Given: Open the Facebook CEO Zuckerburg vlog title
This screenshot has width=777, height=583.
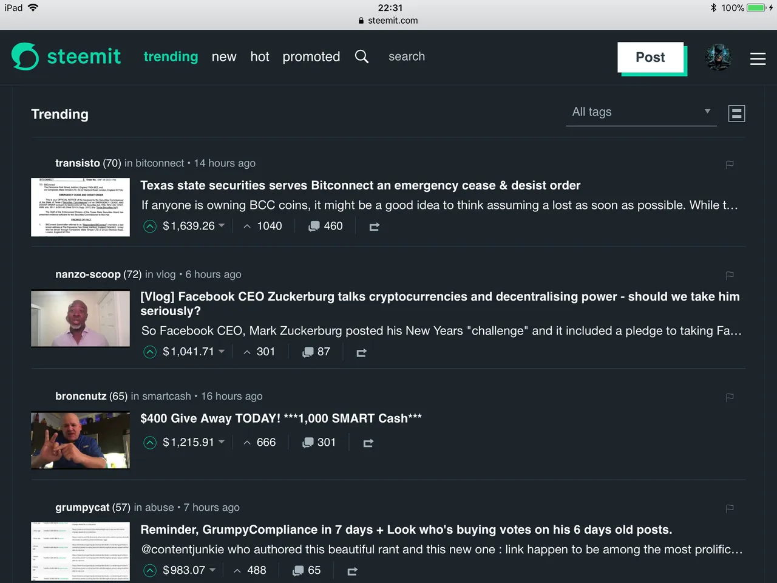Looking at the screenshot, I should (x=440, y=304).
